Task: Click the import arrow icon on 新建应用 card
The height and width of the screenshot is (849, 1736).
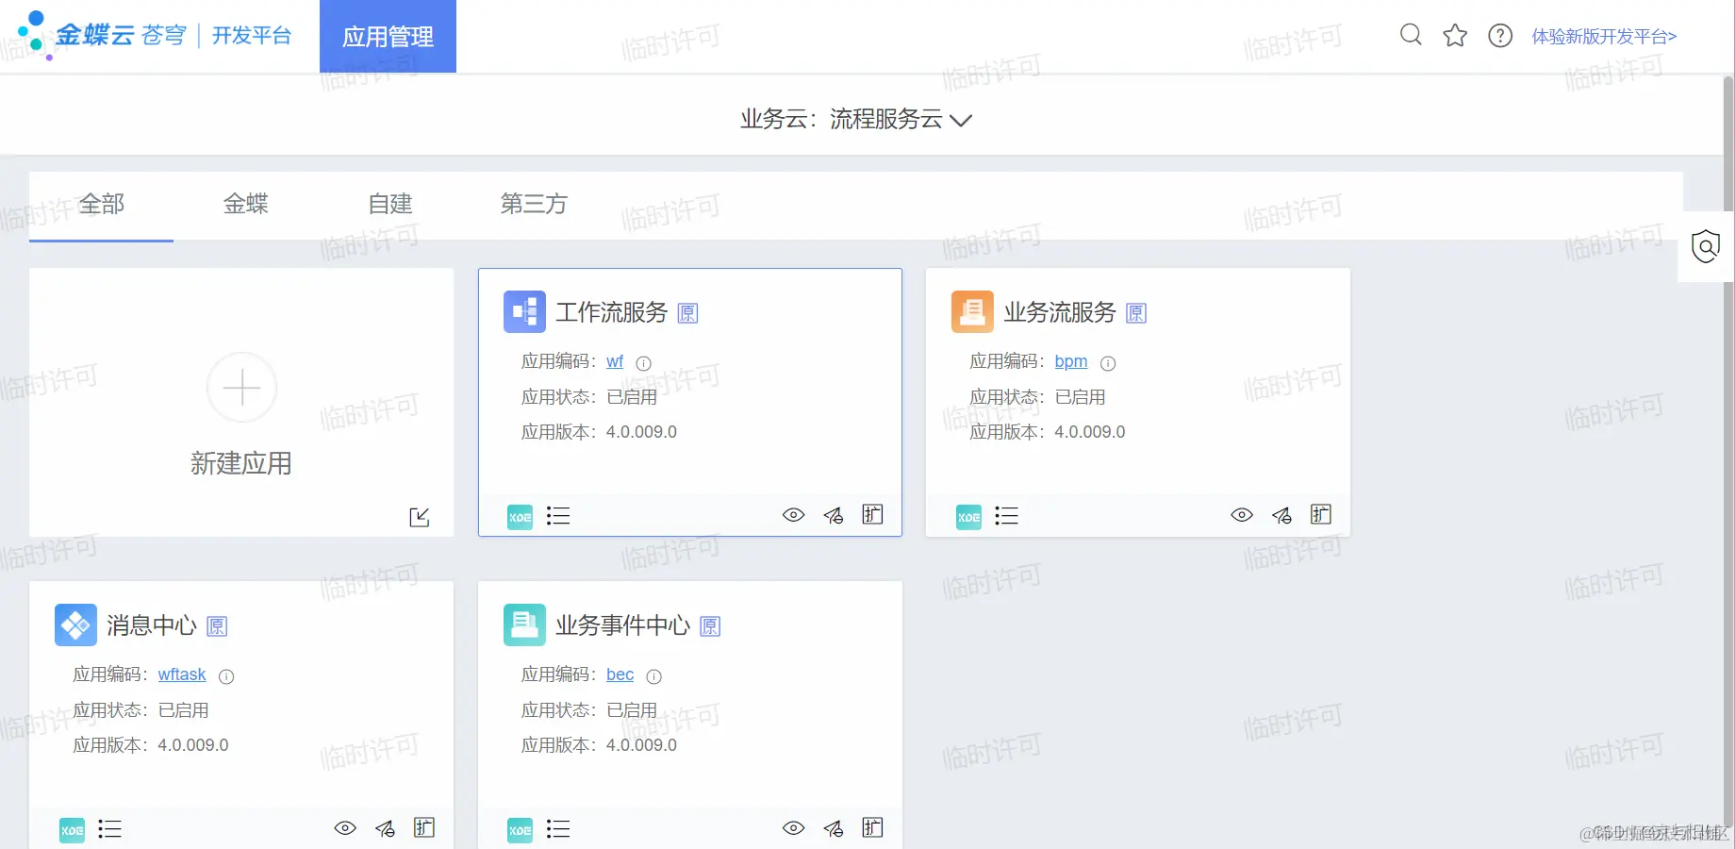Action: tap(420, 517)
